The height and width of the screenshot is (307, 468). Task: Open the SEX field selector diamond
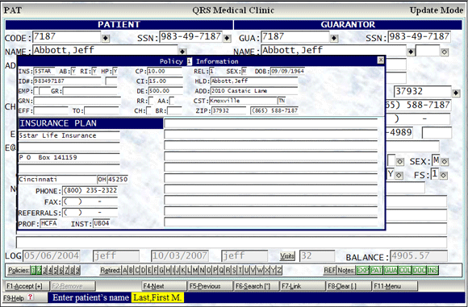445,161
